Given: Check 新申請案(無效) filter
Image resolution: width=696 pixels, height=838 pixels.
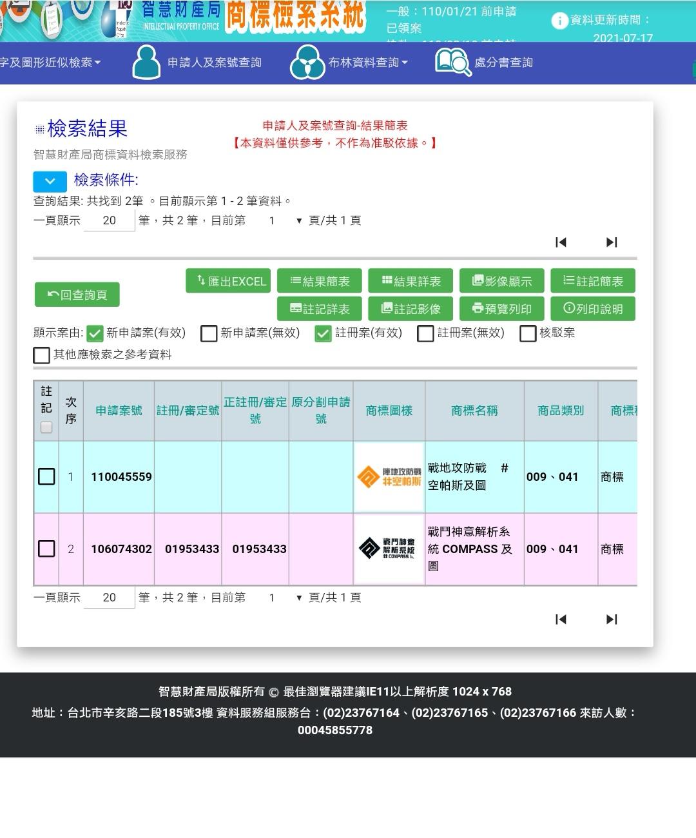Looking at the screenshot, I should 209,333.
